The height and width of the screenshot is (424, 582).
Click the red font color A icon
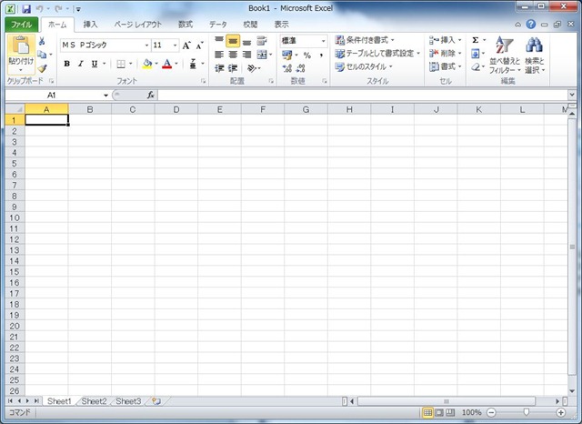tap(167, 64)
